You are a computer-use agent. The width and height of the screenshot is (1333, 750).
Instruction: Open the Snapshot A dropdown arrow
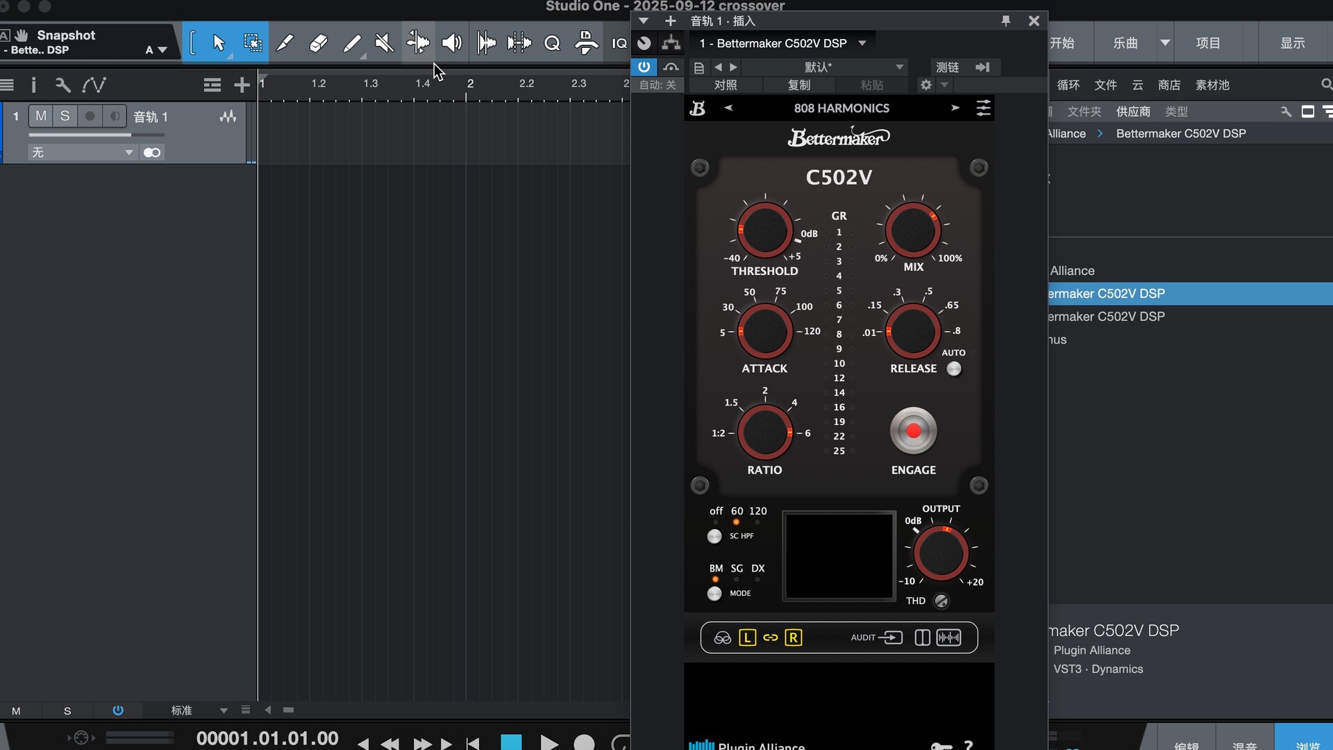pos(162,50)
